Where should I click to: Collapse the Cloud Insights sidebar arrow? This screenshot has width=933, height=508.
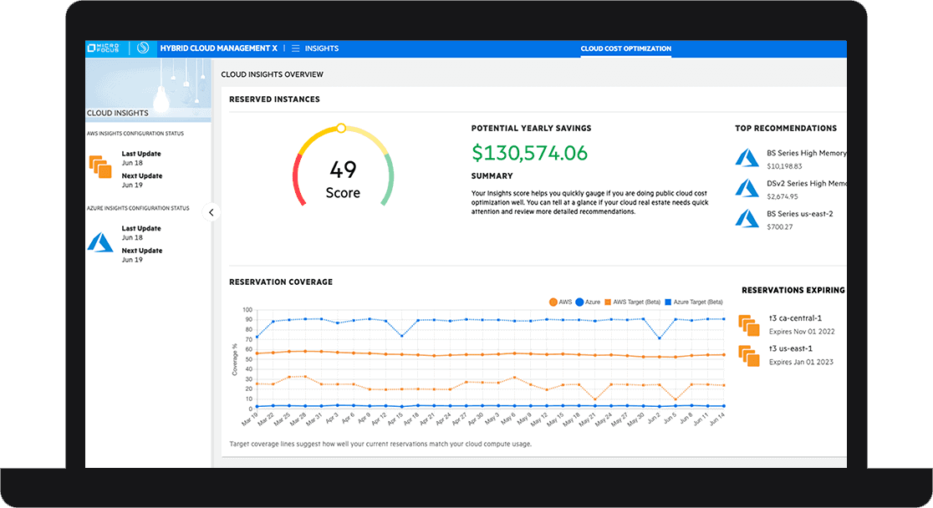tap(212, 212)
